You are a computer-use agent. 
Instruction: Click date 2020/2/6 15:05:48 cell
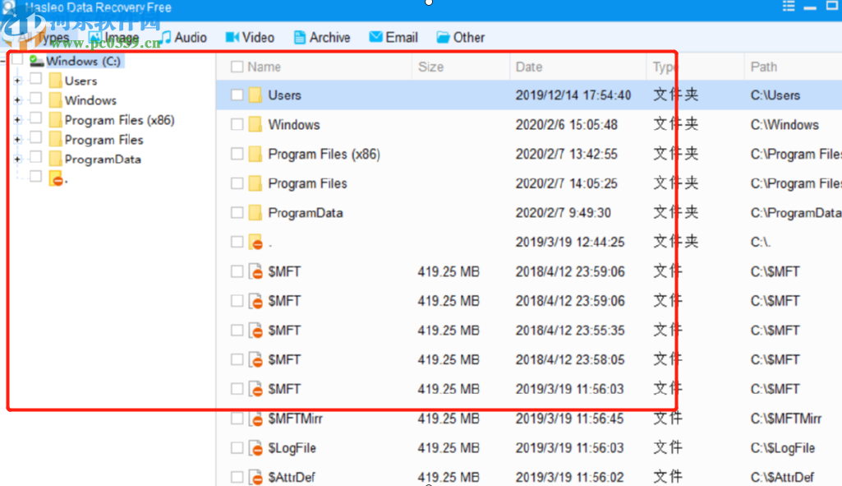[x=567, y=125]
